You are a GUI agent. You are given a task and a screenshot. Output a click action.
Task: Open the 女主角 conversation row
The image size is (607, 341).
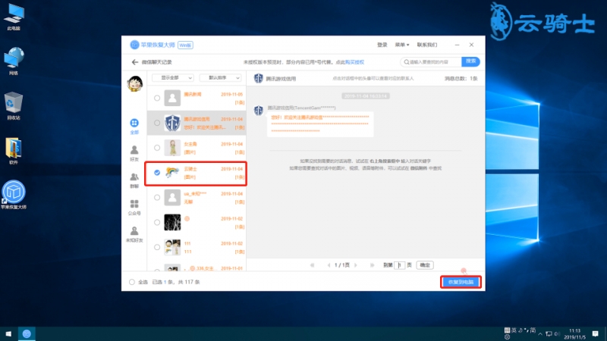(197, 148)
